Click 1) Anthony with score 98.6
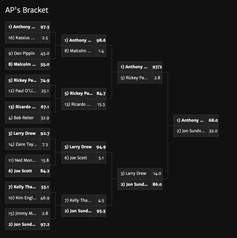 [x=84, y=40]
